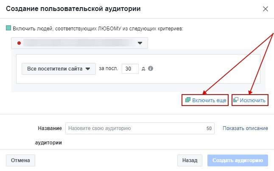Click the 'Исключить' link
Screen dimensions: 274x171
click(x=252, y=100)
